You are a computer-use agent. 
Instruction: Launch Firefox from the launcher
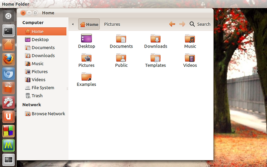click(x=8, y=59)
